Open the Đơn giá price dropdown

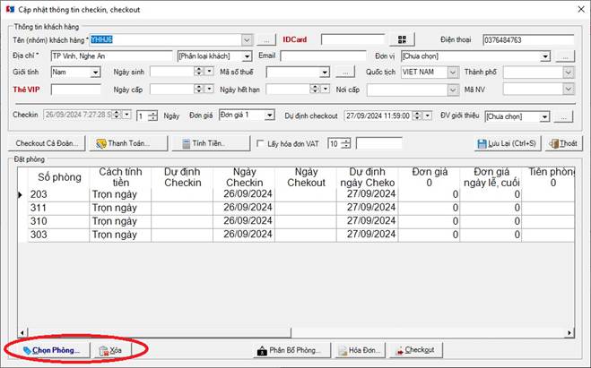269,116
